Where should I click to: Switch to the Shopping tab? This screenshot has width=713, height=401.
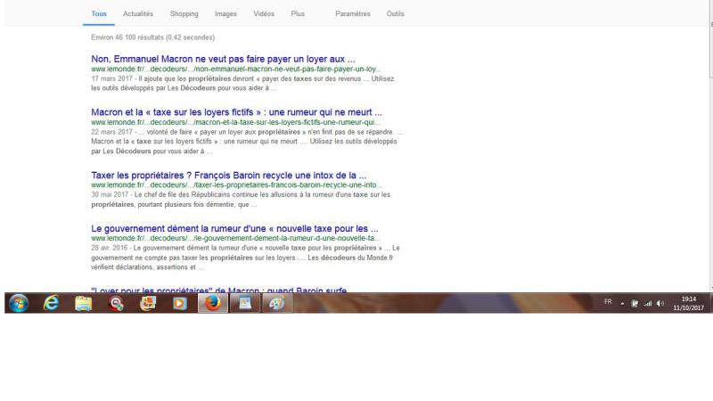[x=184, y=13]
